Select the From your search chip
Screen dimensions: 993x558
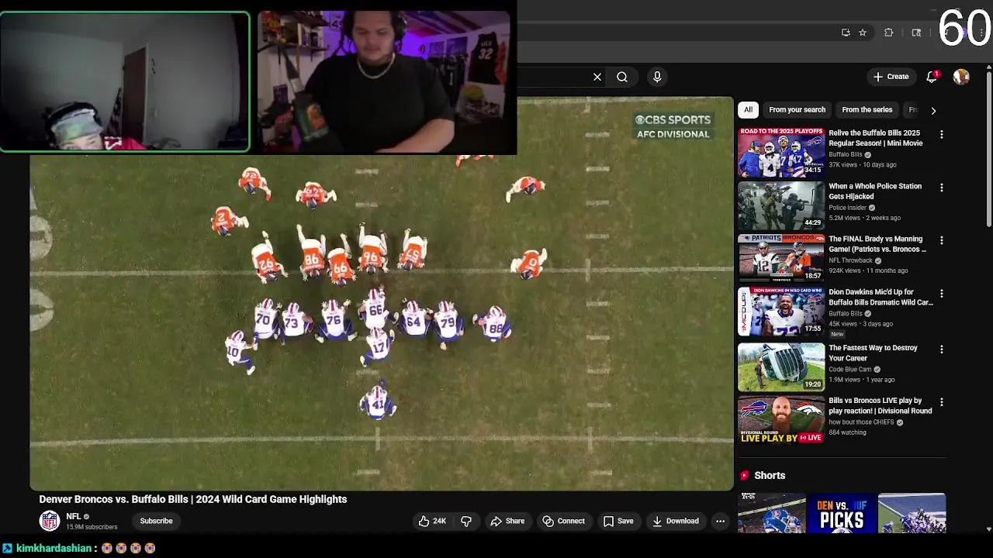coord(797,110)
